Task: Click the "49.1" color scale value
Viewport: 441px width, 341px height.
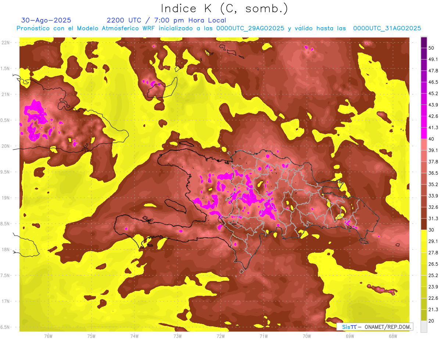Action: tap(433, 59)
